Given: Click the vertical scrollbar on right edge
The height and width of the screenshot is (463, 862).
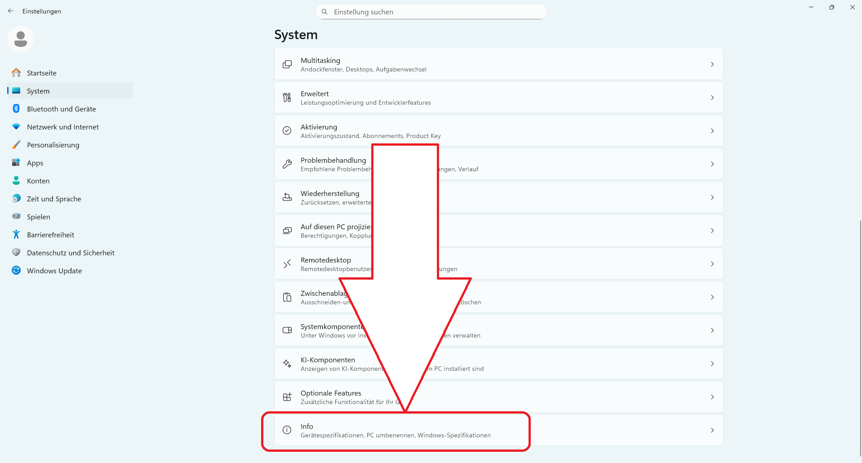Looking at the screenshot, I should (x=860, y=337).
